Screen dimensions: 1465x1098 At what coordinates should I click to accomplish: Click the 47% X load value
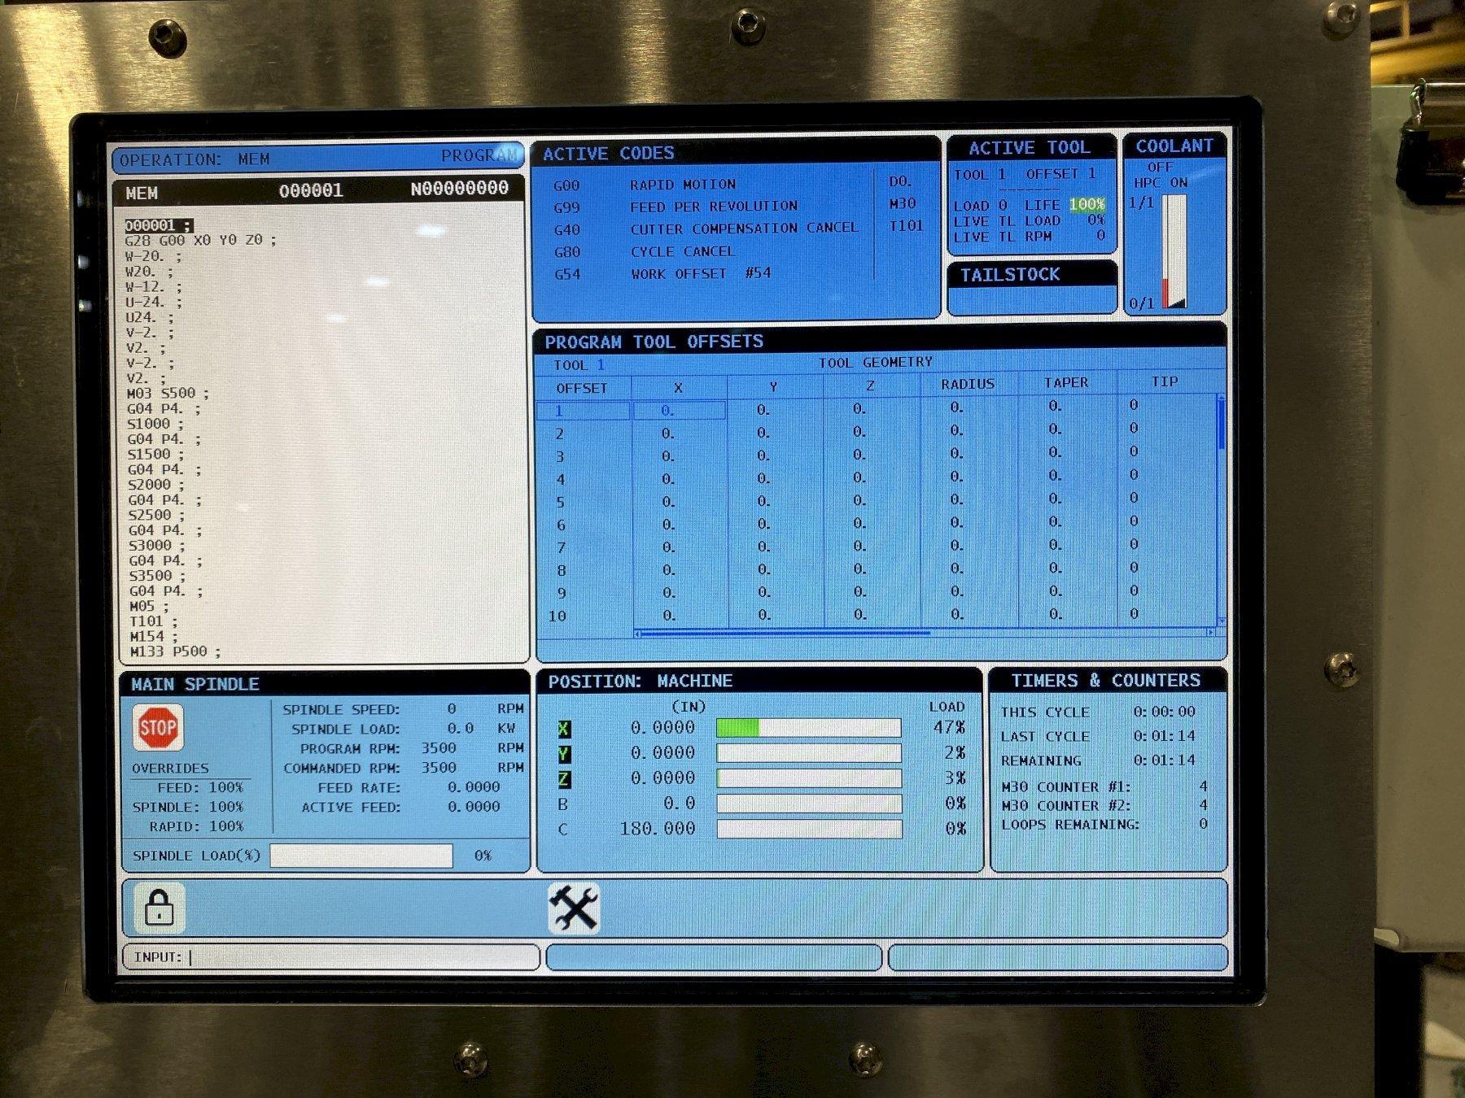click(949, 727)
